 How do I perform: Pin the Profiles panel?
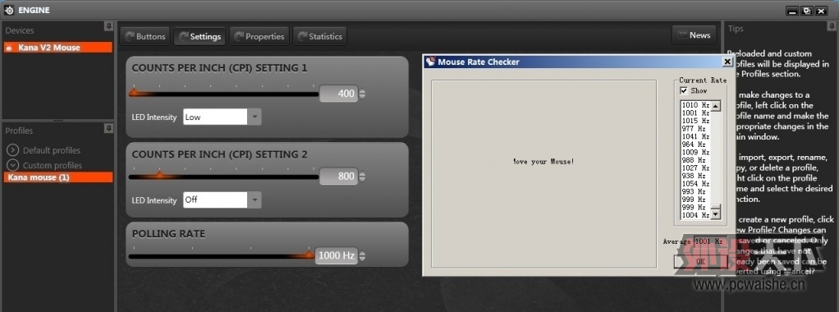click(x=108, y=128)
